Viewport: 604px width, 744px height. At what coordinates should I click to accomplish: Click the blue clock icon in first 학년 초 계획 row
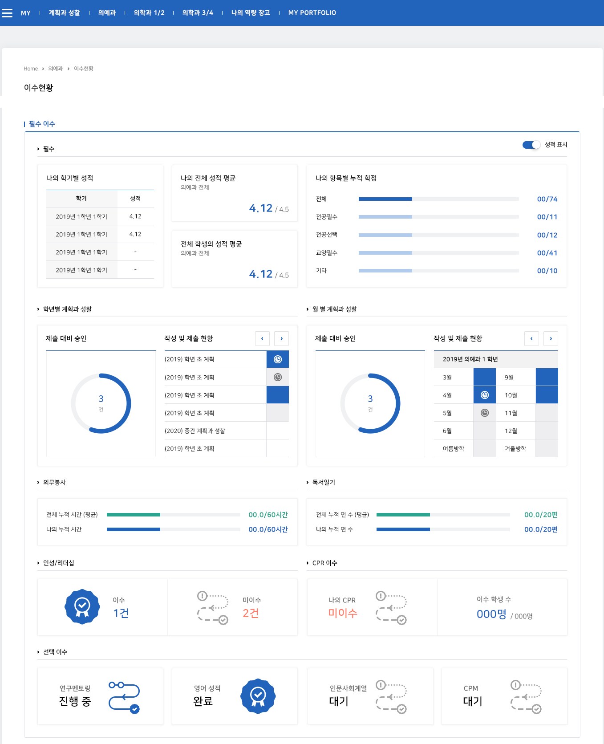pyautogui.click(x=278, y=359)
